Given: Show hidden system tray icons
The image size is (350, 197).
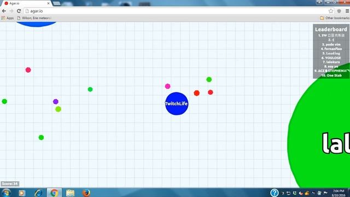Looking at the screenshot, I should point(283,193).
